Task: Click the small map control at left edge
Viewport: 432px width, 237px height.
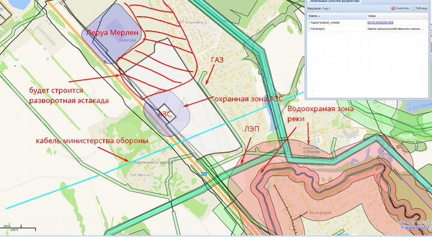Action: coord(1,9)
